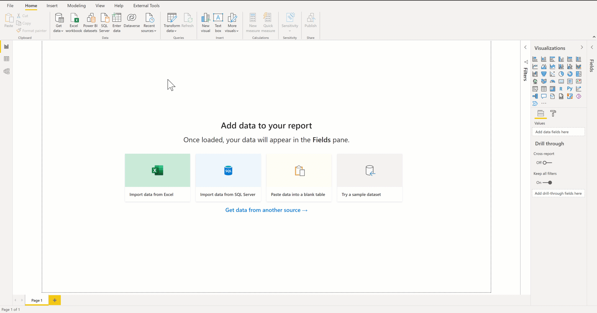Select the Power Automate visual

pyautogui.click(x=535, y=104)
